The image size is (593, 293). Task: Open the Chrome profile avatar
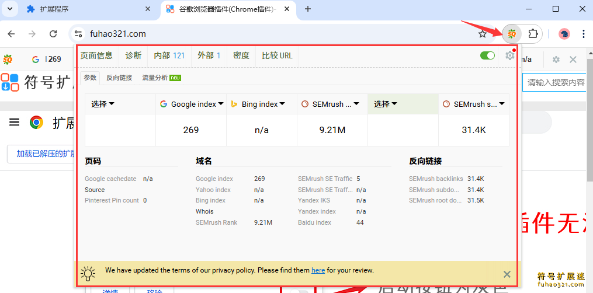click(x=564, y=34)
